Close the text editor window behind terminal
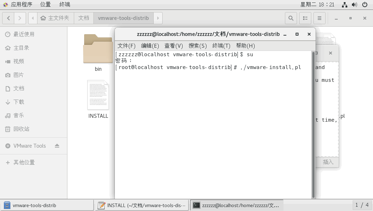Image resolution: width=373 pixels, height=211 pixels. click(331, 53)
